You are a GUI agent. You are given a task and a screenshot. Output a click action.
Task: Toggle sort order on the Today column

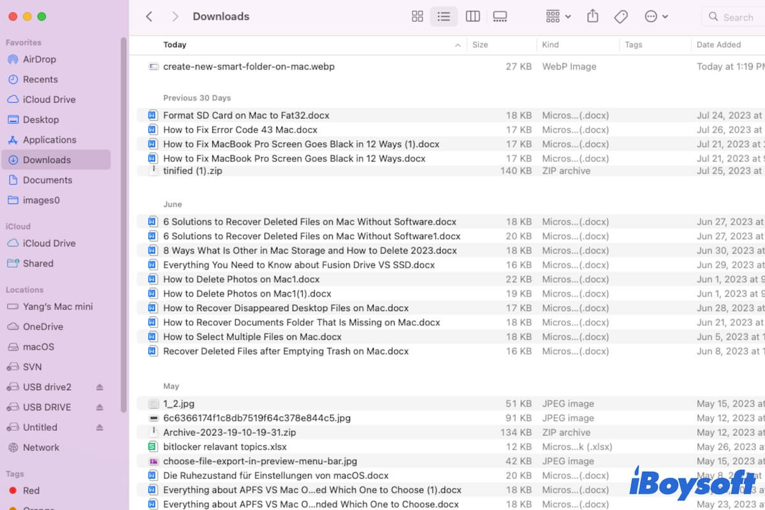[175, 45]
